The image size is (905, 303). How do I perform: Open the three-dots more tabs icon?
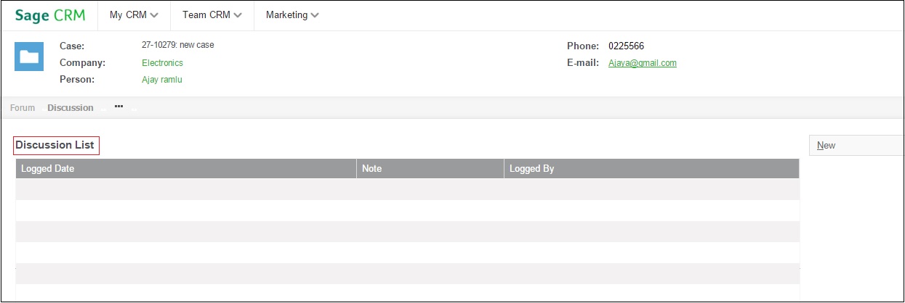point(118,107)
